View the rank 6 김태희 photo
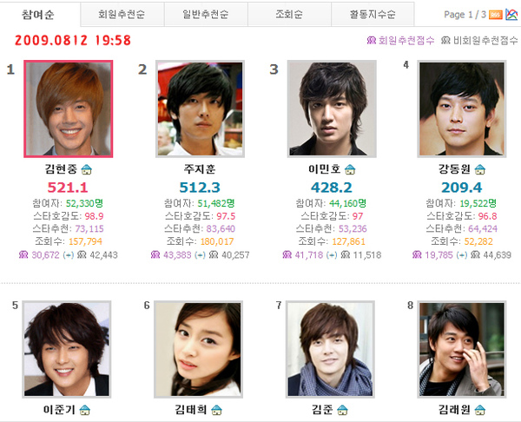Viewport: 521px width, 422px height. [198, 349]
